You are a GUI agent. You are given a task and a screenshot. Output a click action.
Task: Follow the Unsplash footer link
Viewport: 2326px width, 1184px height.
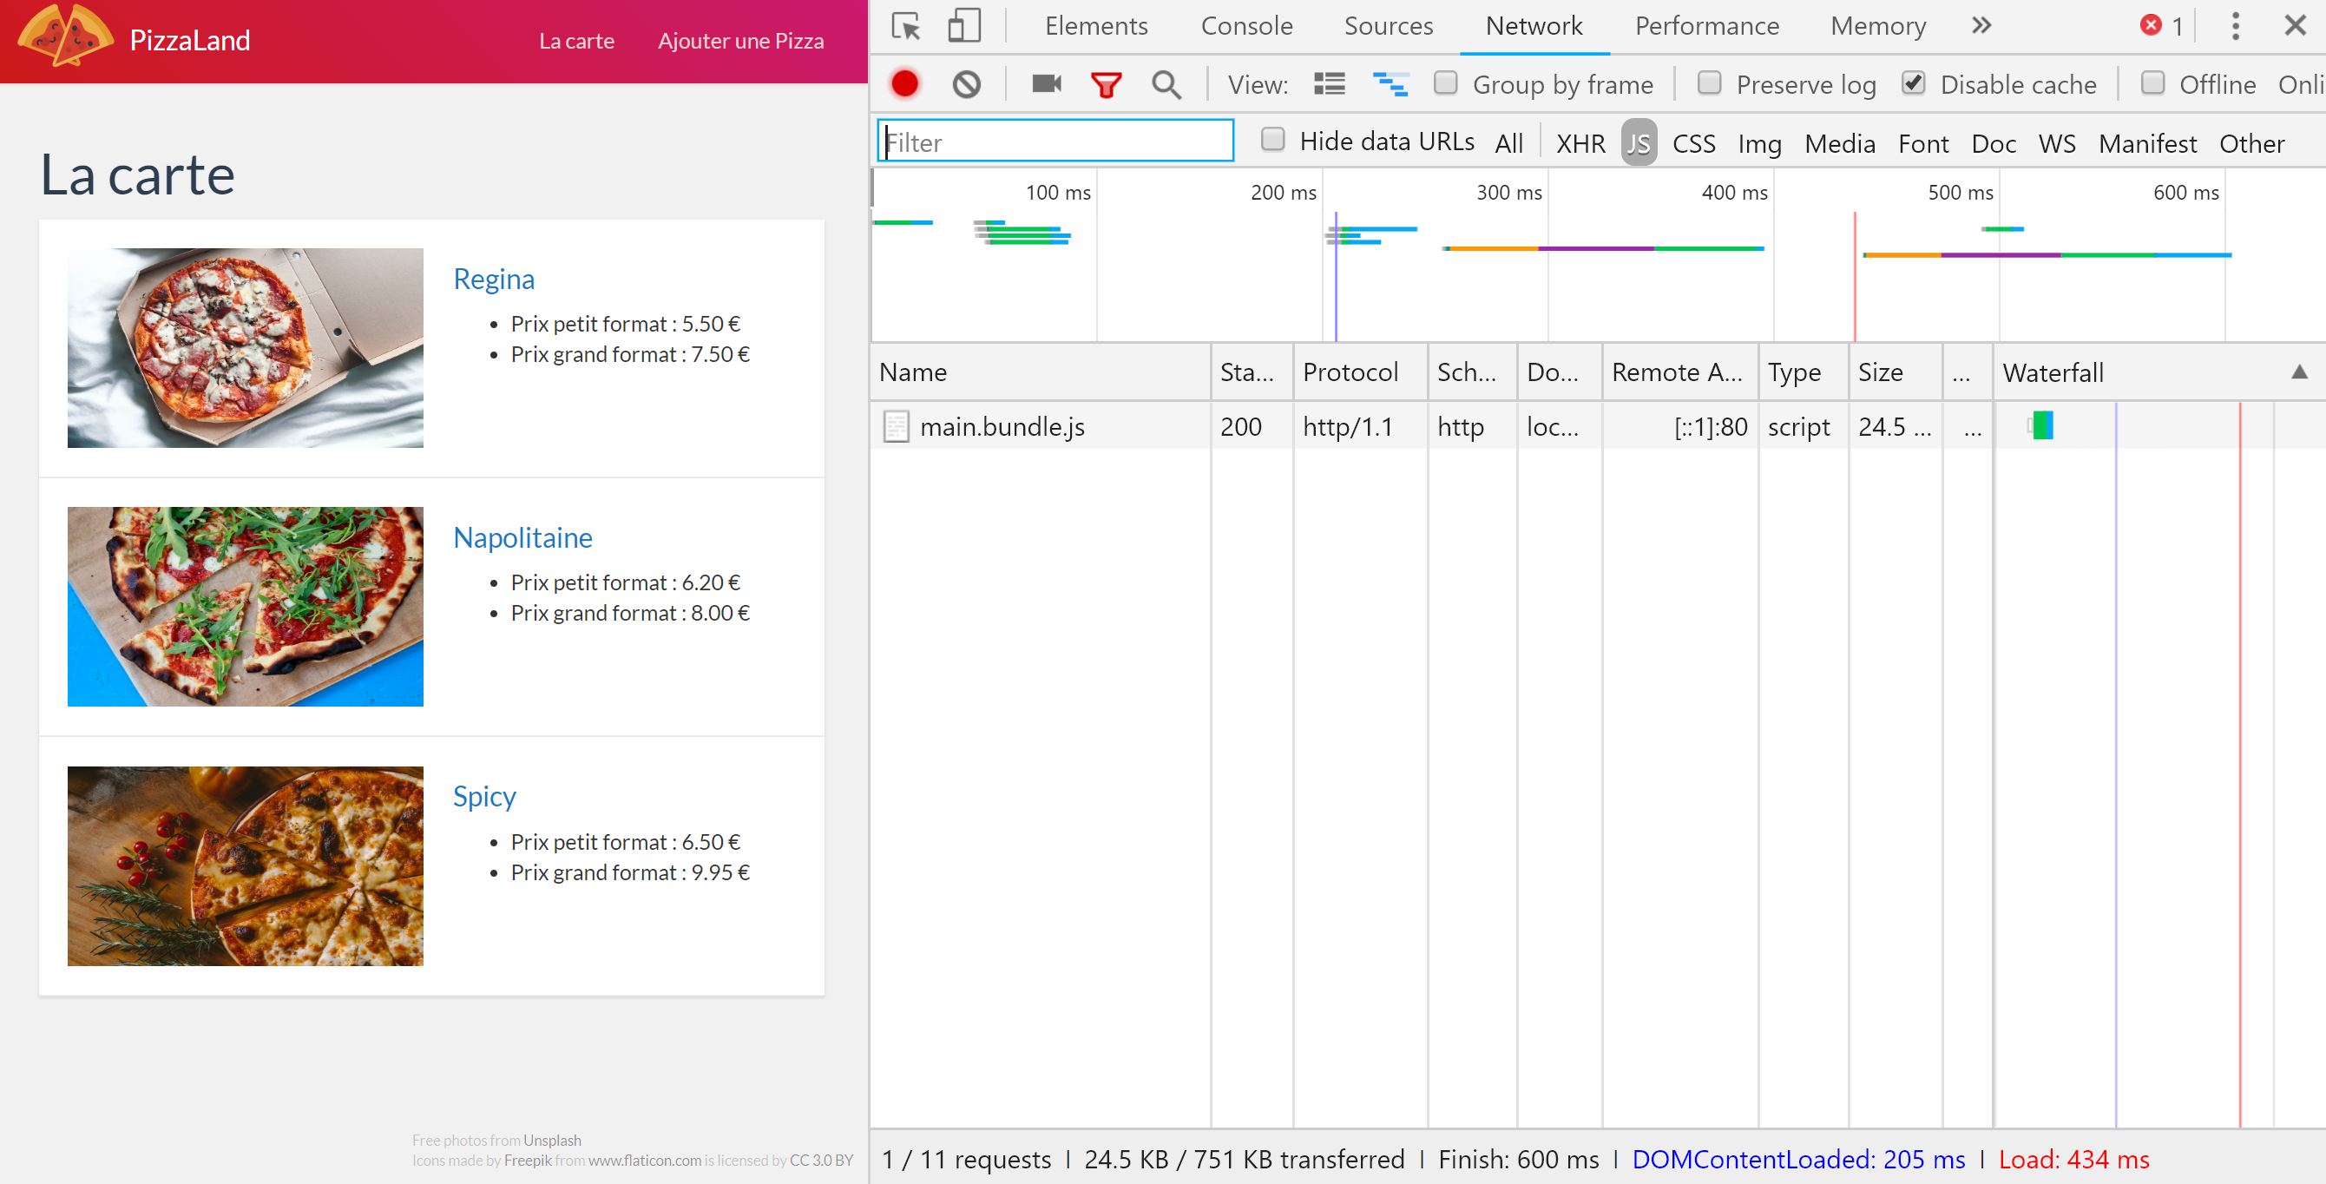(x=553, y=1140)
